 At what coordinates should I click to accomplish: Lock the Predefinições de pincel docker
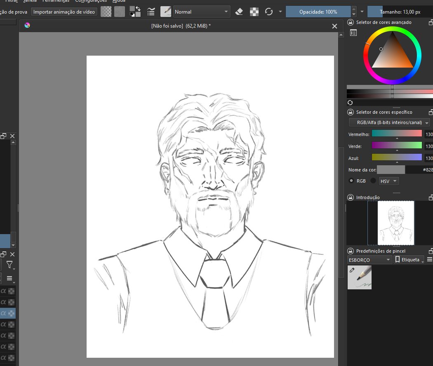point(351,251)
